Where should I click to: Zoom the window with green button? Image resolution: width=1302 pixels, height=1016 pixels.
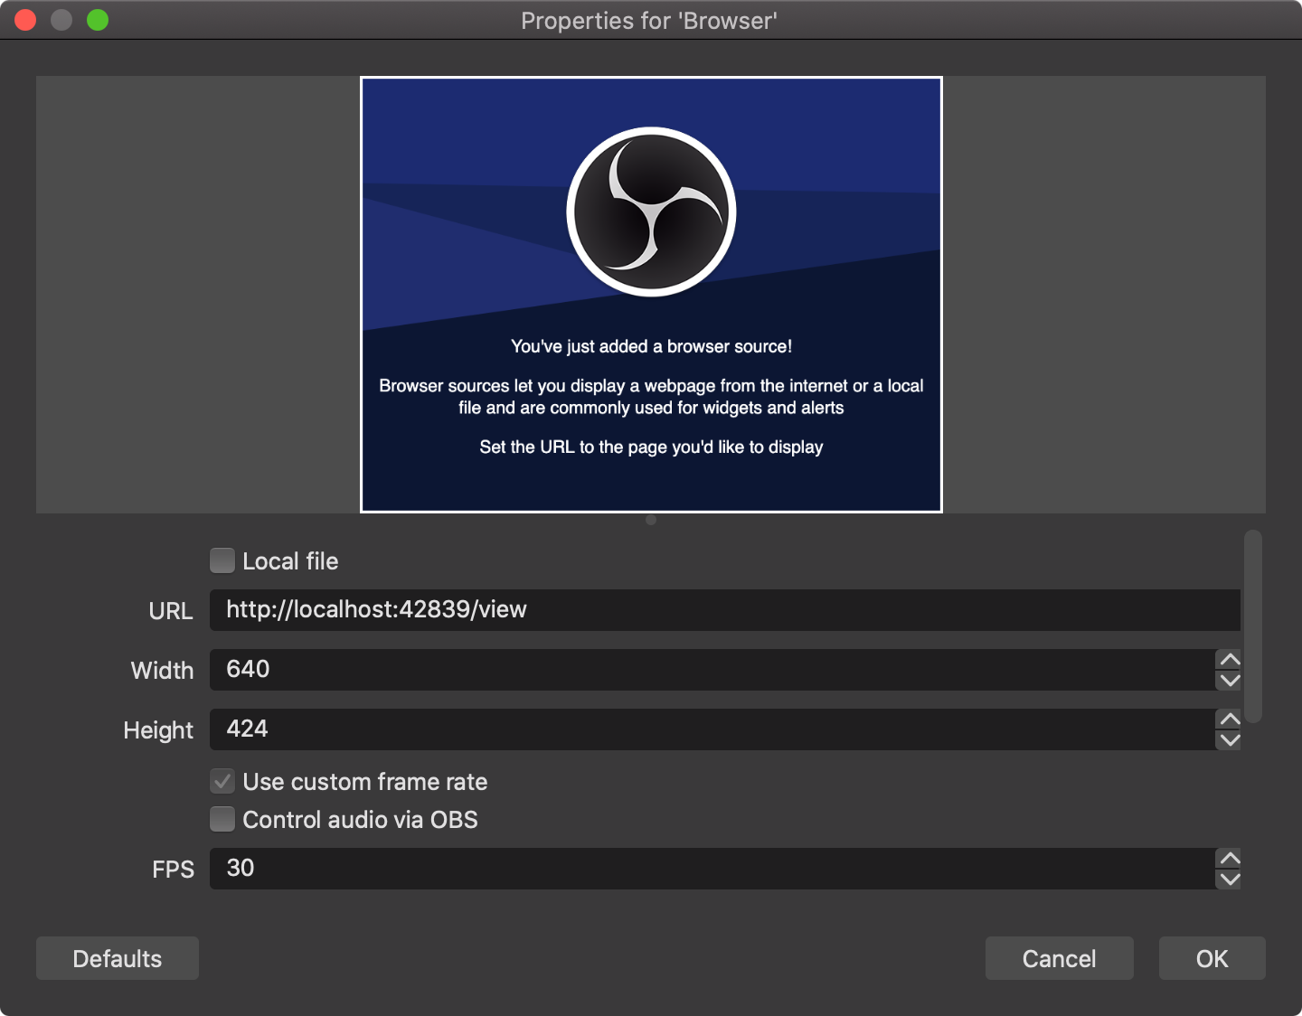[x=98, y=20]
